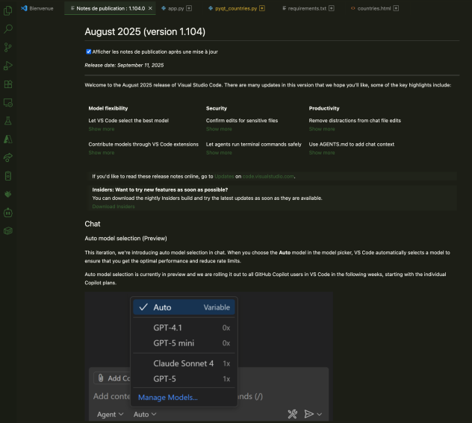This screenshot has height=423, width=472.
Task: Close the Notes de publication tab
Action: coord(150,8)
